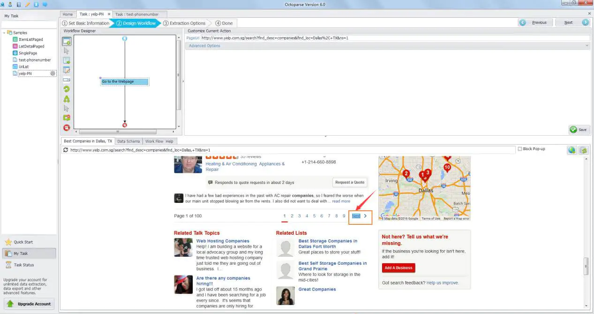This screenshot has height=314, width=594.
Task: Click the Go to the Webpage workflow step
Action: click(x=125, y=82)
